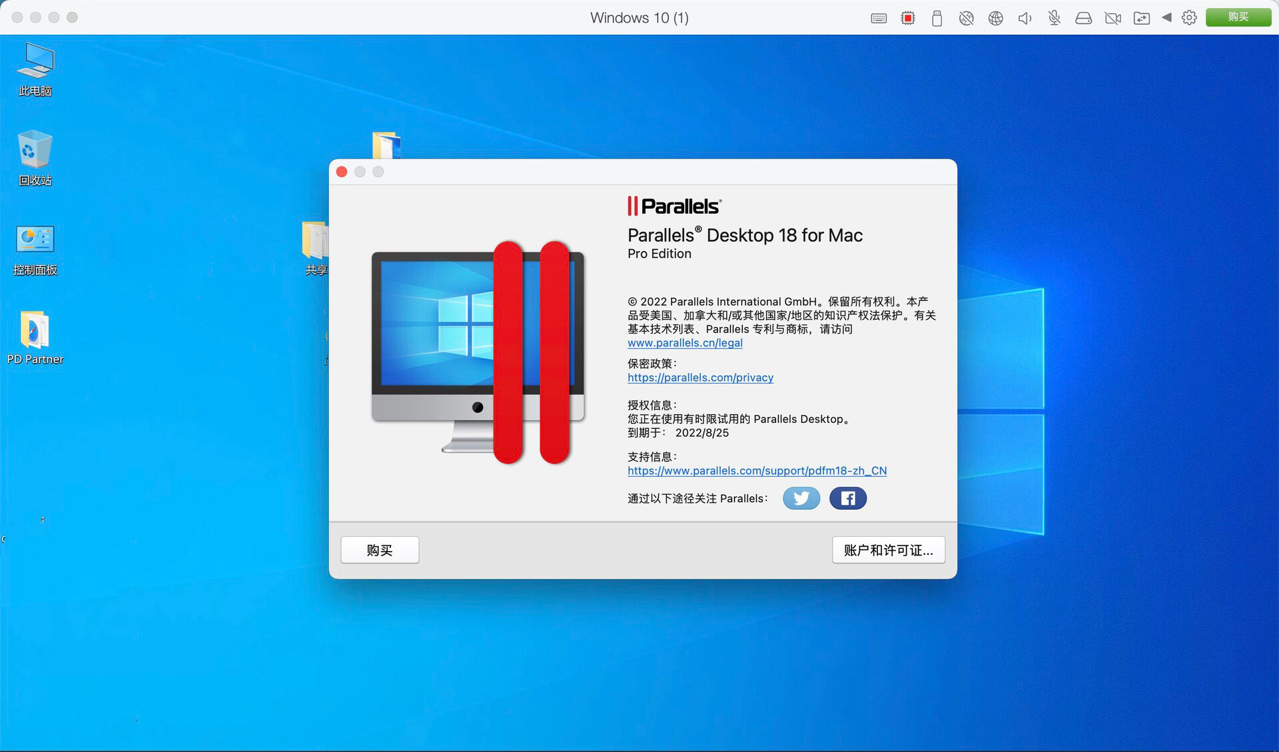Screen dimensions: 1279x752
Task: Open the VM configuration gear icon
Action: click(1189, 17)
